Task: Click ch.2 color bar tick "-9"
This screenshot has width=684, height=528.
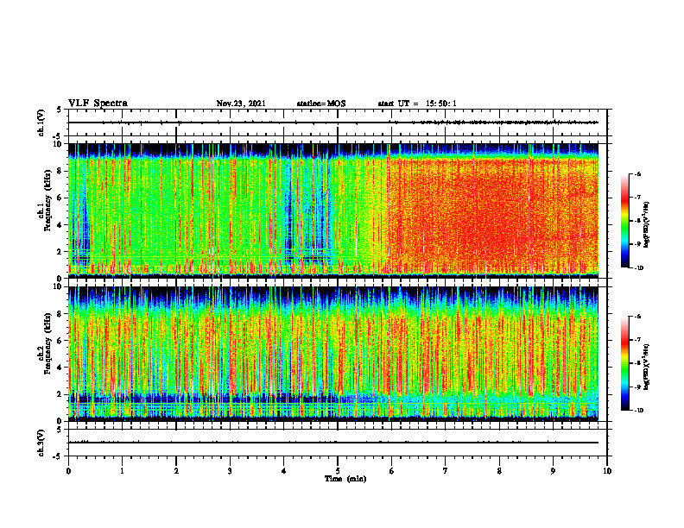Action: (638, 387)
